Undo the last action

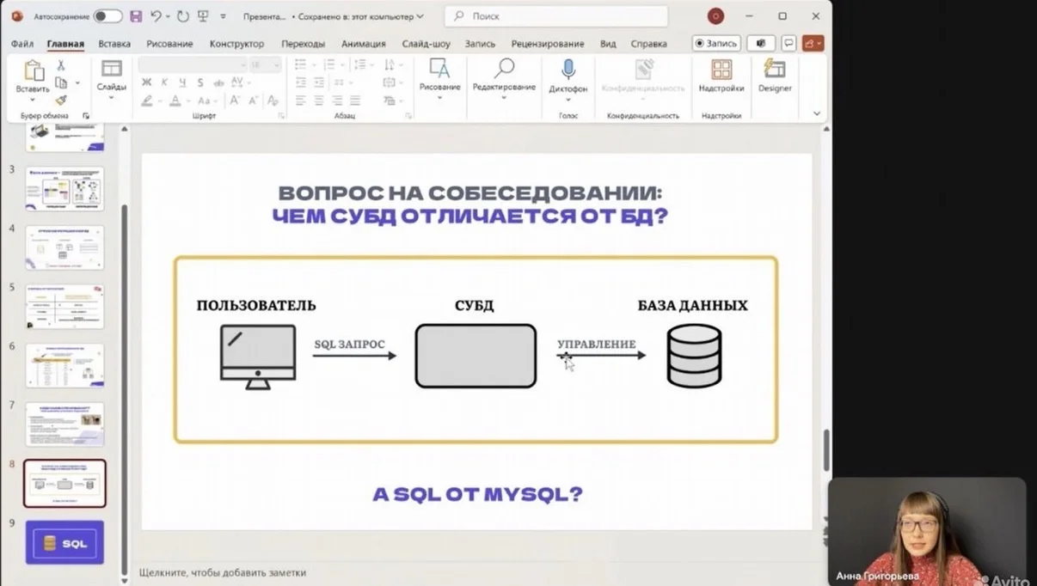click(x=155, y=16)
